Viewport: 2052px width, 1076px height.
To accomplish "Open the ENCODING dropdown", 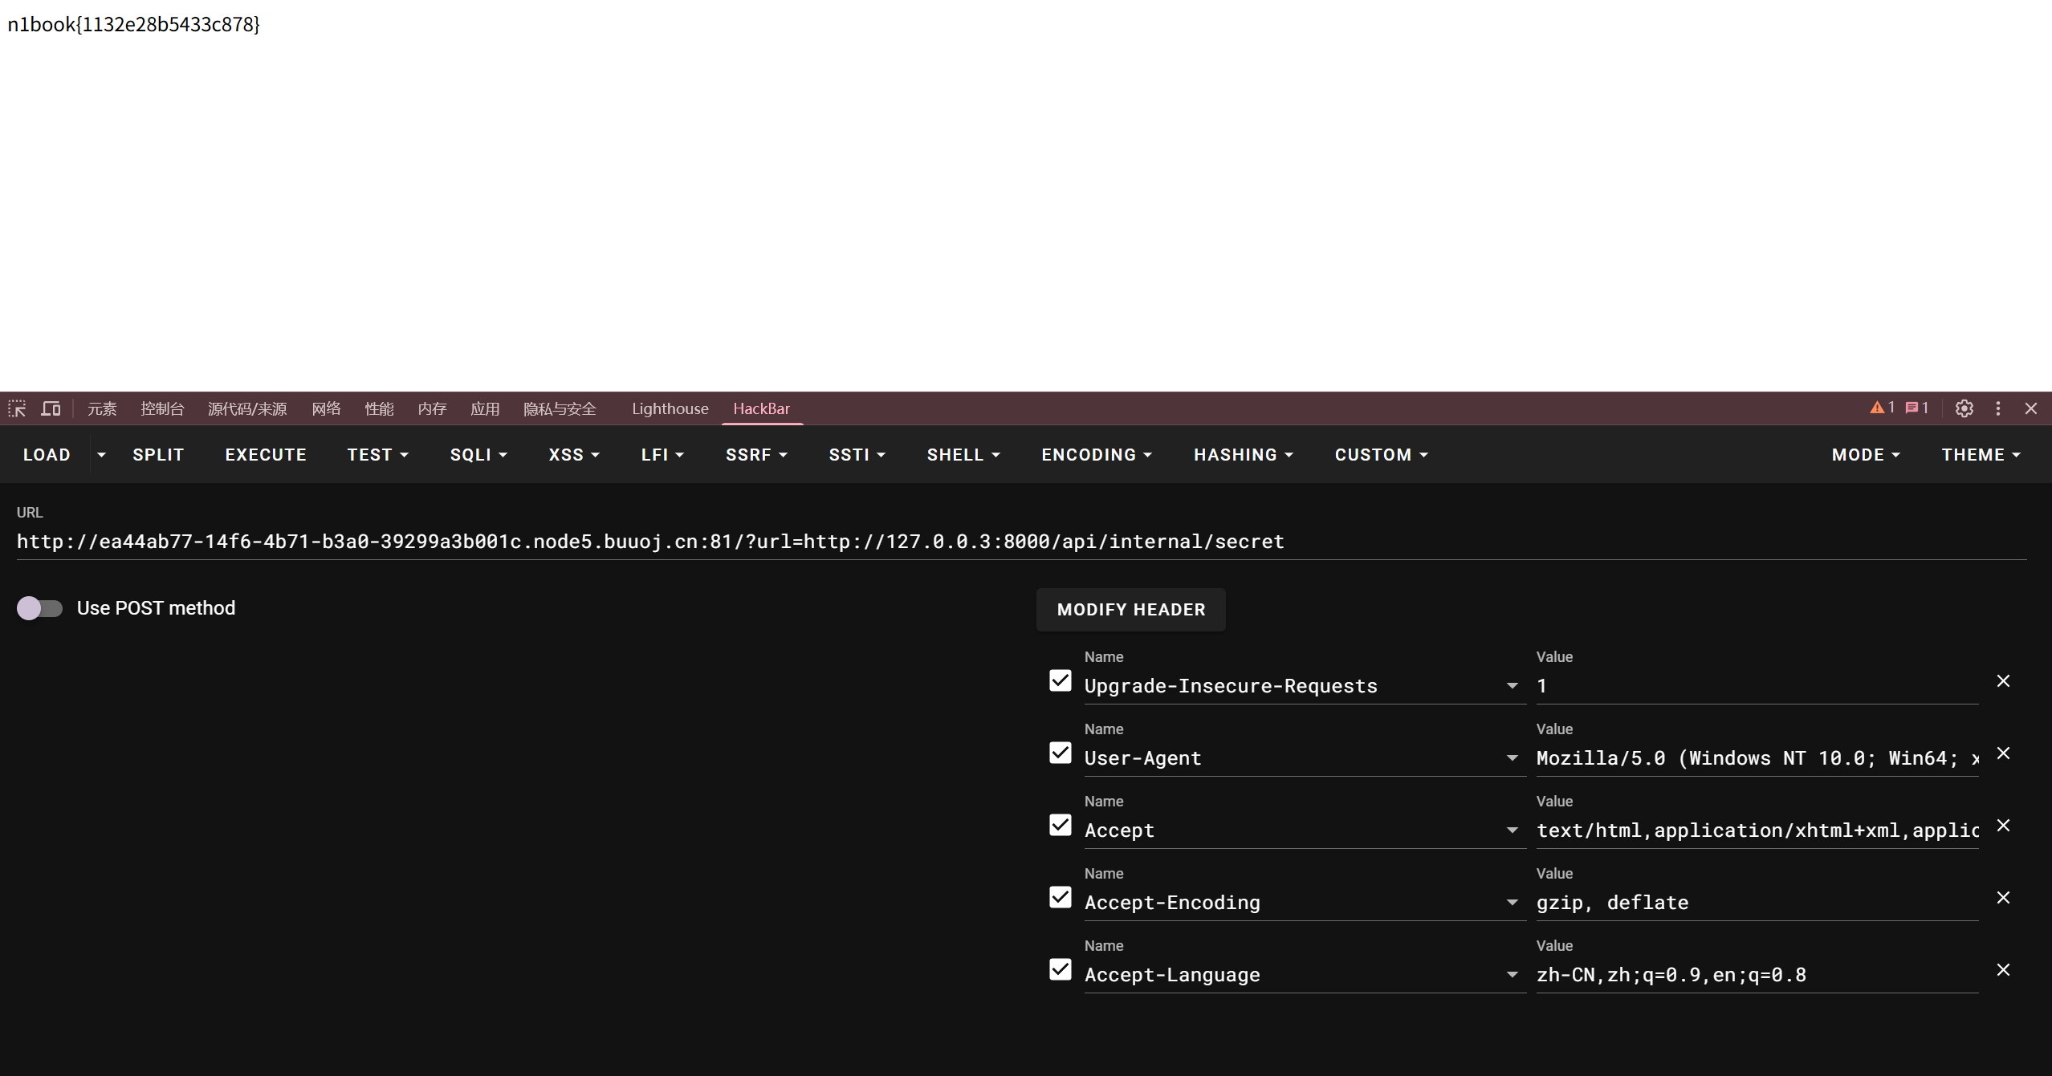I will (1096, 455).
